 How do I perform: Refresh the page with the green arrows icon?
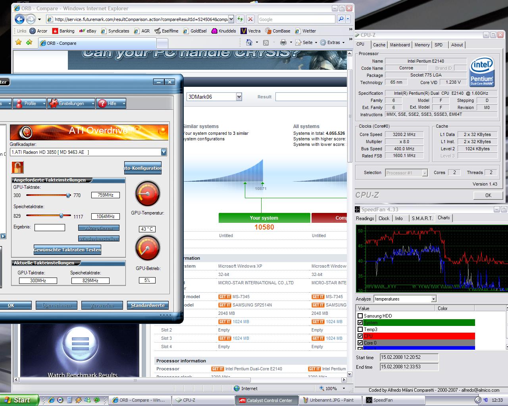pos(240,19)
